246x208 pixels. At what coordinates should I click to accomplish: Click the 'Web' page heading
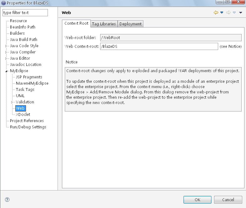66,13
